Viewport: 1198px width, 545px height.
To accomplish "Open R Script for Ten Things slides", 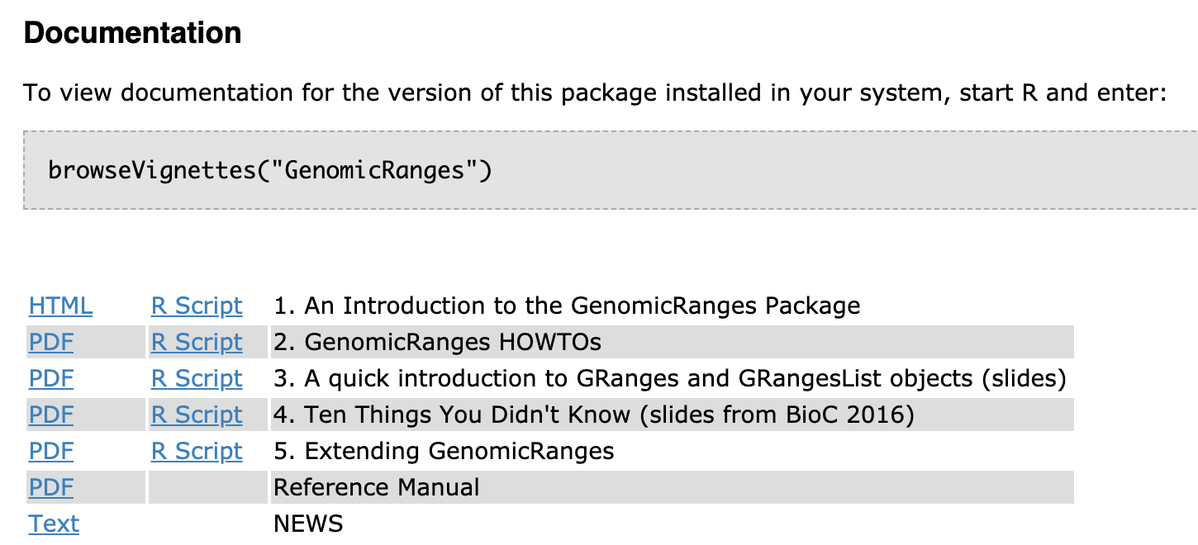I will (197, 415).
